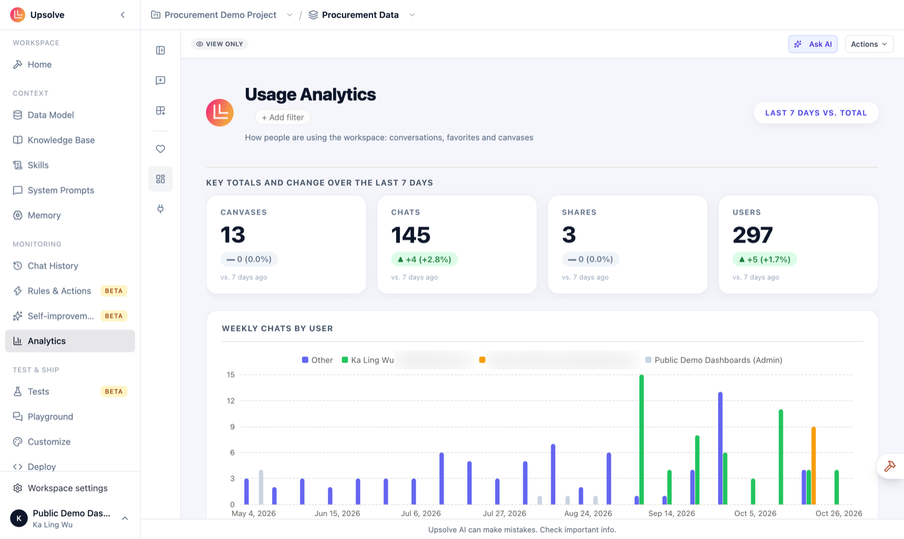
Task: Open System Prompts
Action: 70,190
